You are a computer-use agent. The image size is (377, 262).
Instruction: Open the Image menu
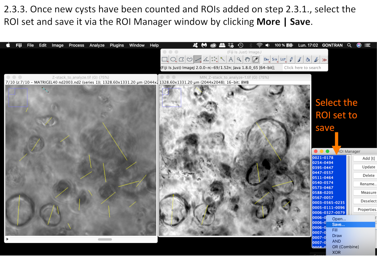(57, 45)
